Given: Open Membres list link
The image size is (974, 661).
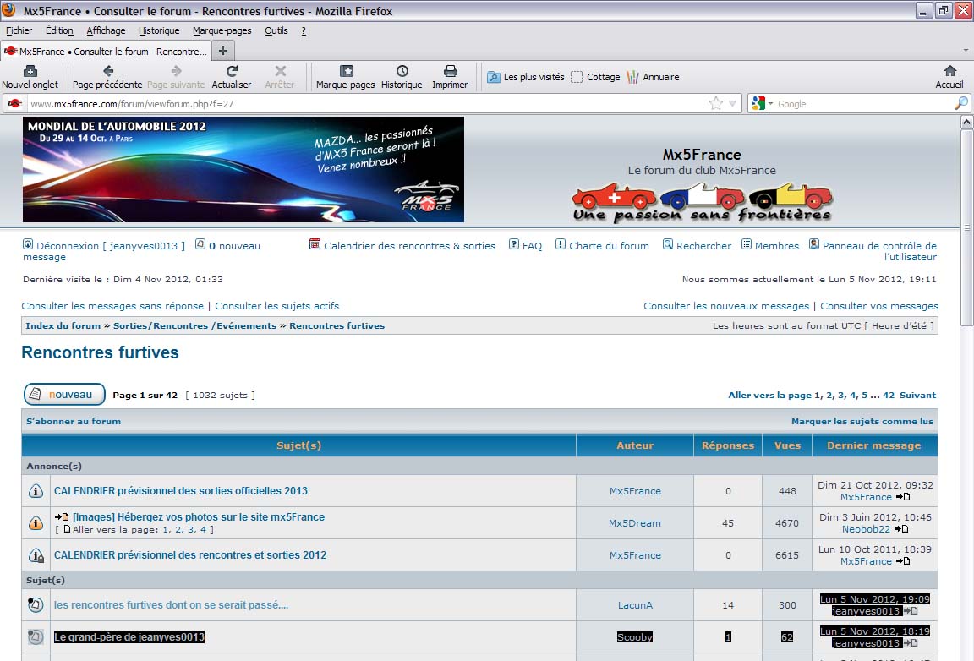Looking at the screenshot, I should [776, 246].
